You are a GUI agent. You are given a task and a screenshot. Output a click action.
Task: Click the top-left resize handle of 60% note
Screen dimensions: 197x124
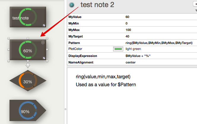coord(9,38)
